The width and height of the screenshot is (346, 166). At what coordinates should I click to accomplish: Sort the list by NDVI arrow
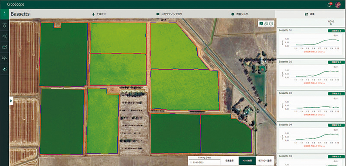pos(331,24)
